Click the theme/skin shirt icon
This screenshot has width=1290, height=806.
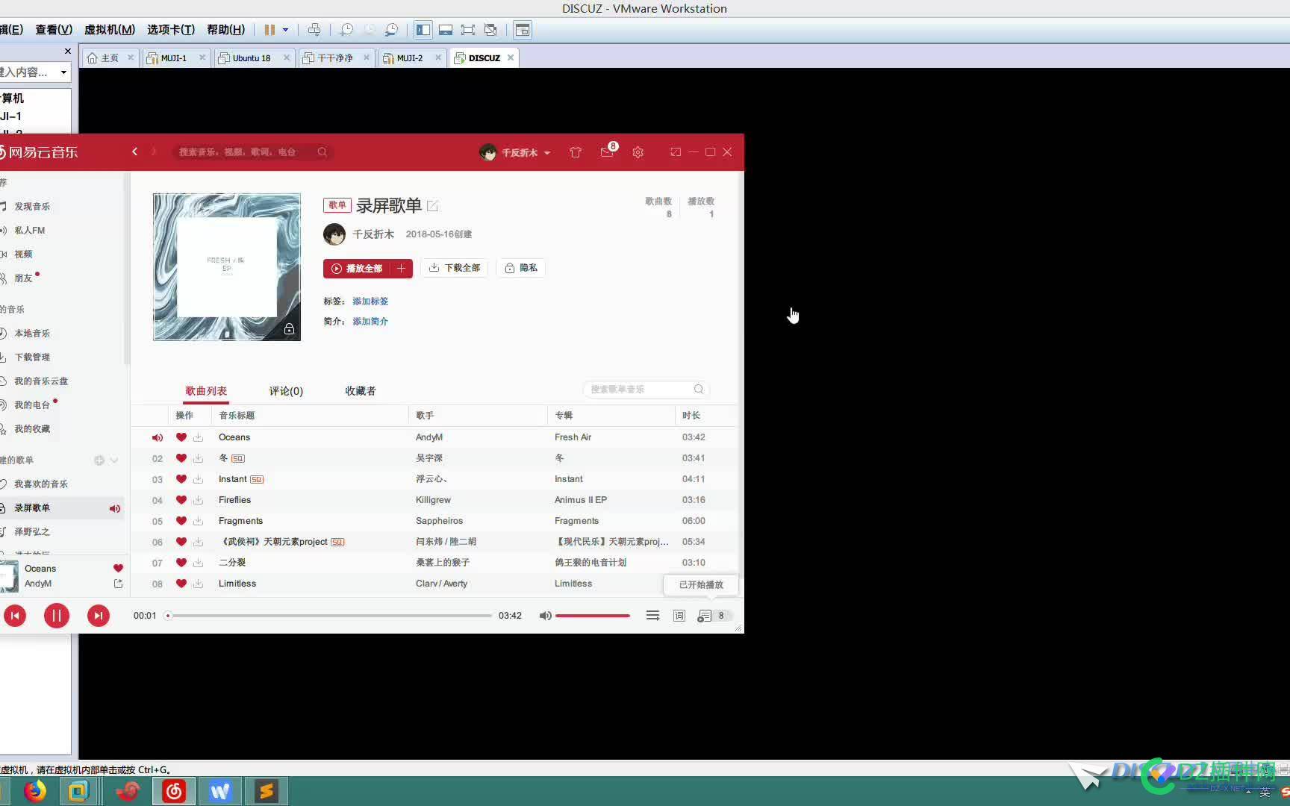tap(576, 152)
